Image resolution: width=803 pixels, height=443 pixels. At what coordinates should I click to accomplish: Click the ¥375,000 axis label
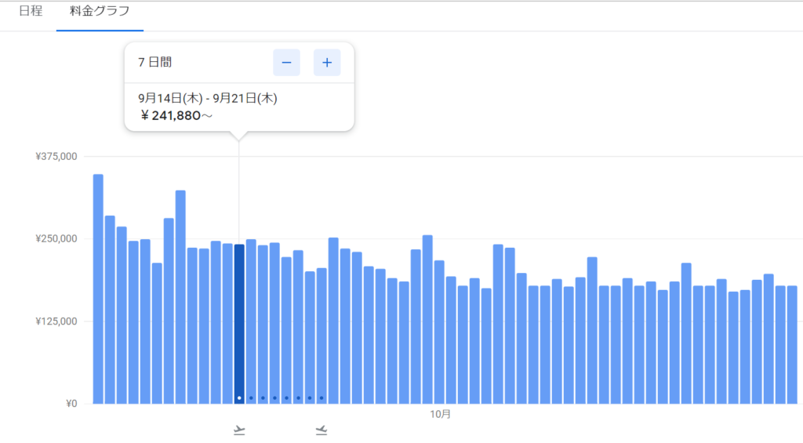point(56,157)
